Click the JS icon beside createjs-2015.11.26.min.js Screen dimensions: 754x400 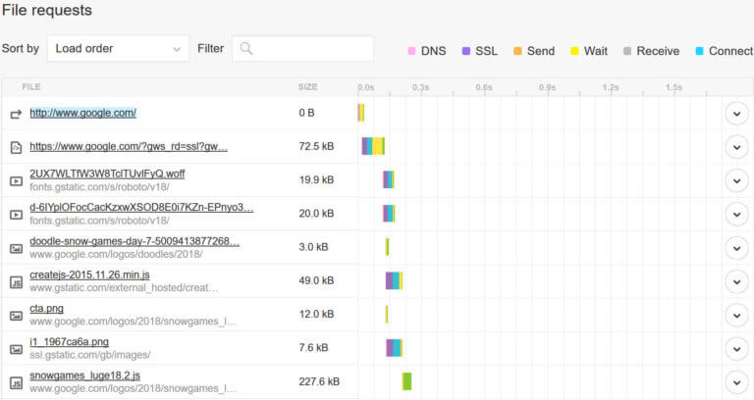[16, 282]
